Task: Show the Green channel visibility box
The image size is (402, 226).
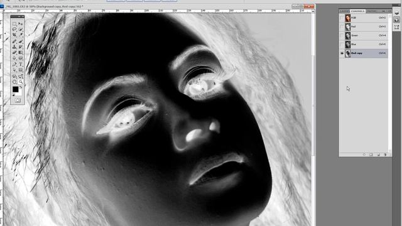Action: 342,36
